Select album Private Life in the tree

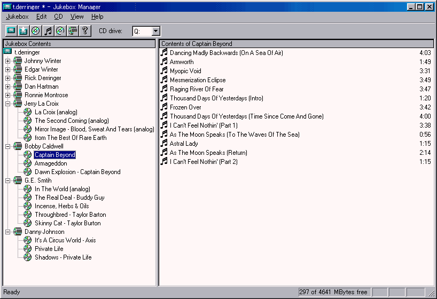(x=49, y=249)
